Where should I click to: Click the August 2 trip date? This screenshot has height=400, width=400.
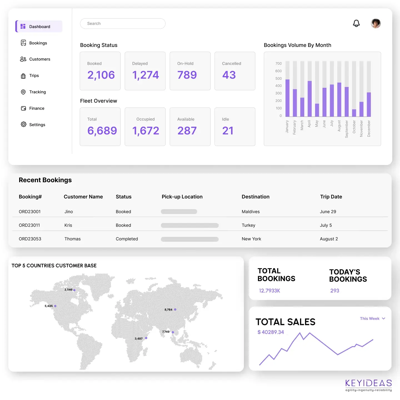coord(329,239)
